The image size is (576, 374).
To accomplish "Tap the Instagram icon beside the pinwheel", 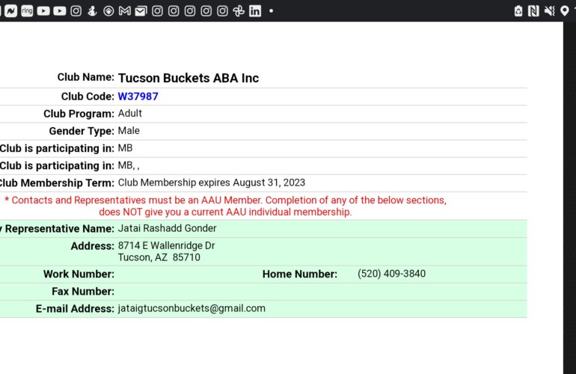I will (x=222, y=11).
